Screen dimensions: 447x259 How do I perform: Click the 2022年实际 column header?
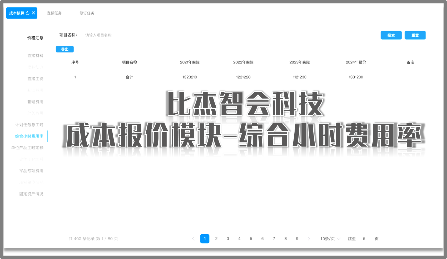[243, 62]
